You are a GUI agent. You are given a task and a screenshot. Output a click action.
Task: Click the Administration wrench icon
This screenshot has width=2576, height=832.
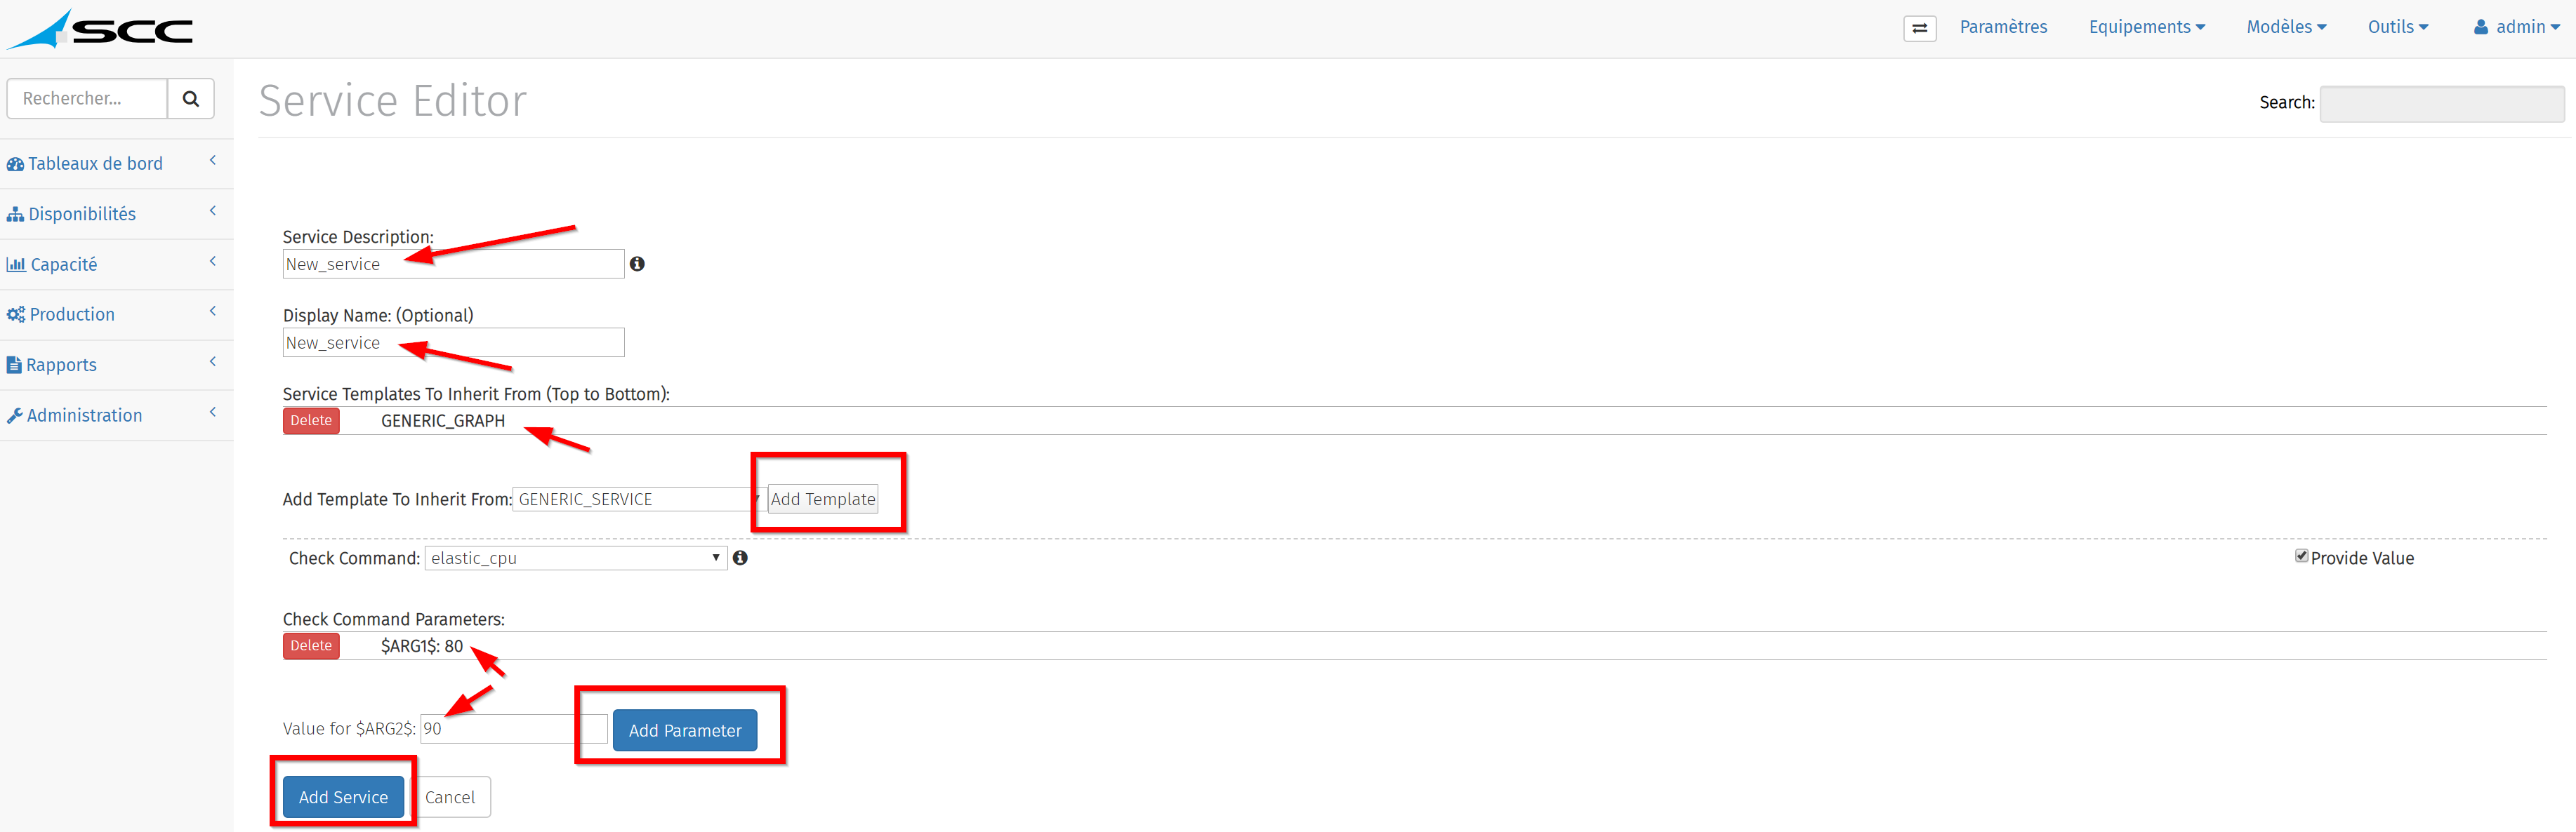[15, 415]
